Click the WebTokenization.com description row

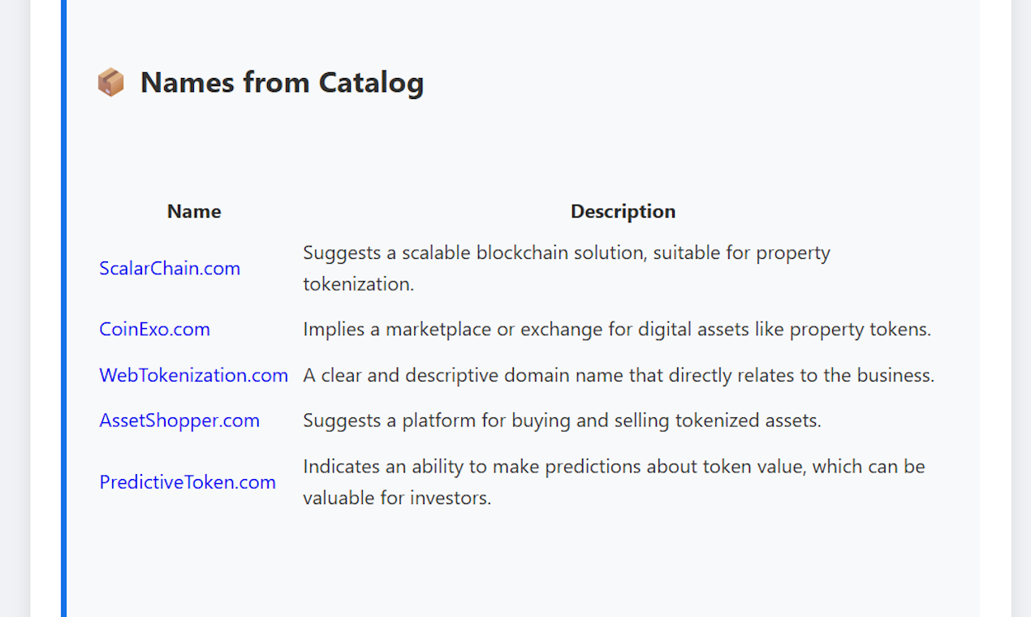pyautogui.click(x=619, y=375)
